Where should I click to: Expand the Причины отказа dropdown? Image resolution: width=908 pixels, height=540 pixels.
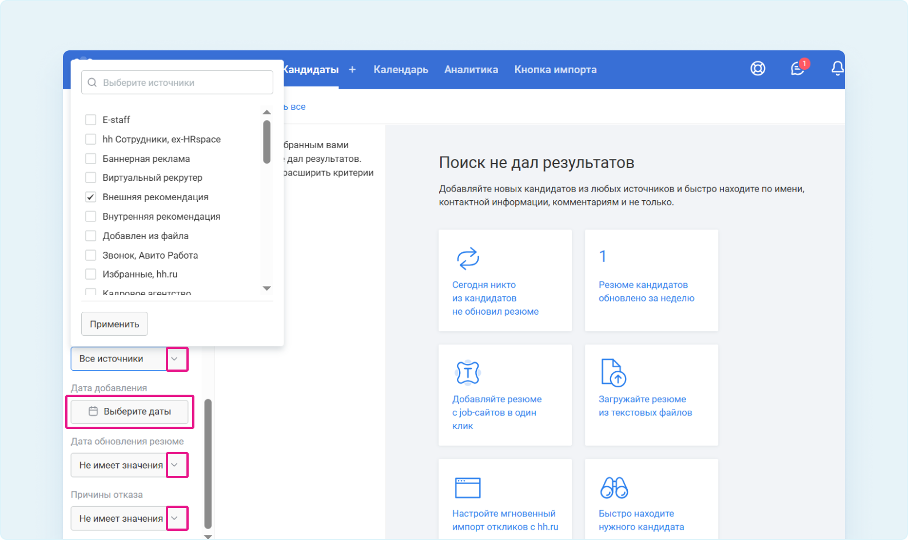[176, 518]
